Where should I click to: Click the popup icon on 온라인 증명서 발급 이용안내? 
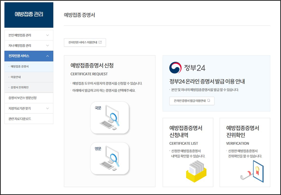point(209,101)
